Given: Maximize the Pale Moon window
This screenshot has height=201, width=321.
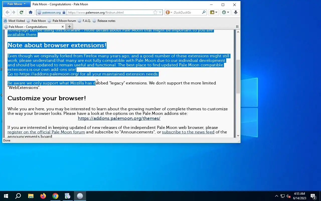Looking at the screenshot, I should [x=223, y=5].
